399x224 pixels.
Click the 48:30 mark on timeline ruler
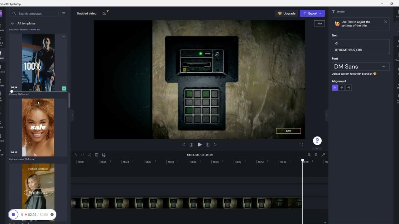pyautogui.click(x=171, y=162)
